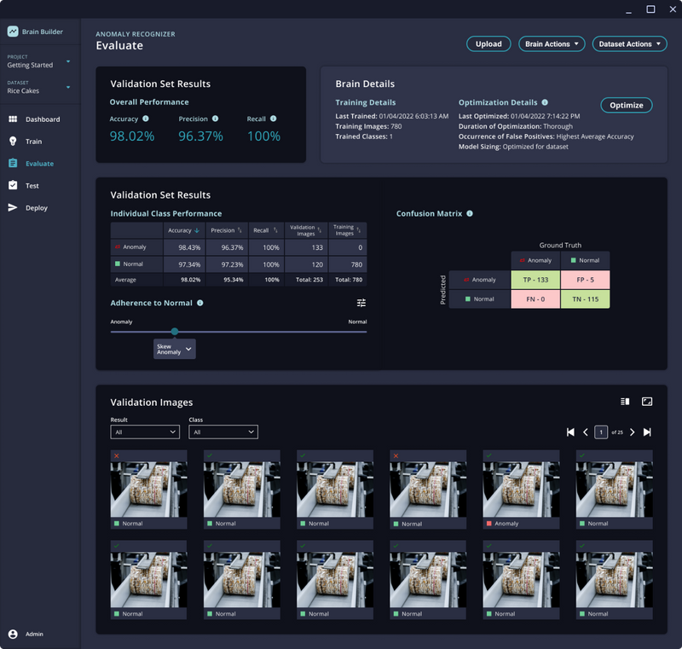Navigate to Deploy in the sidebar
The width and height of the screenshot is (682, 649).
pyautogui.click(x=36, y=208)
